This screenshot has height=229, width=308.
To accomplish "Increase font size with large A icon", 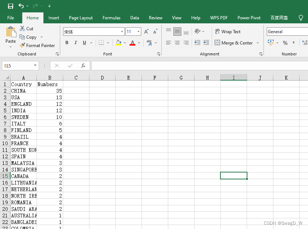I will [x=146, y=32].
